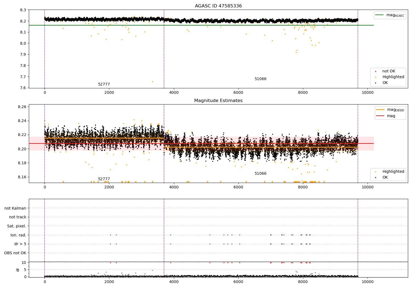This screenshot has height=288, width=412.
Task: Click 'Sat. pixel.' row label
Action: pyautogui.click(x=17, y=226)
